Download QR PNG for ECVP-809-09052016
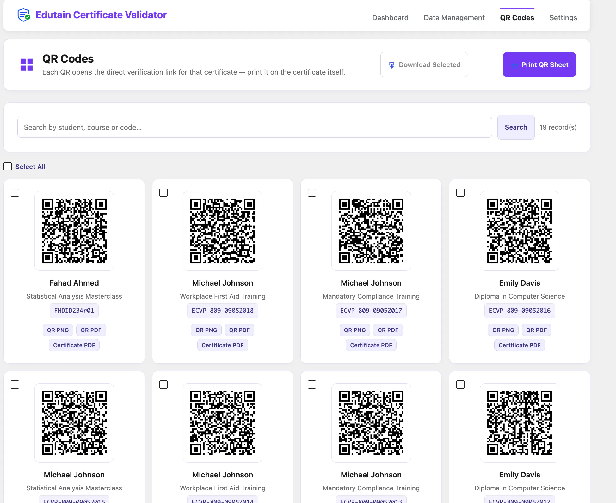The width and height of the screenshot is (616, 503). (x=503, y=330)
